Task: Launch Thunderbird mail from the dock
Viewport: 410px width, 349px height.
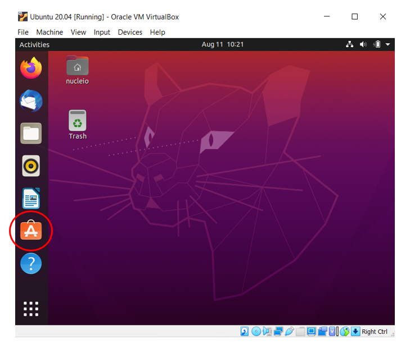Action: point(31,100)
